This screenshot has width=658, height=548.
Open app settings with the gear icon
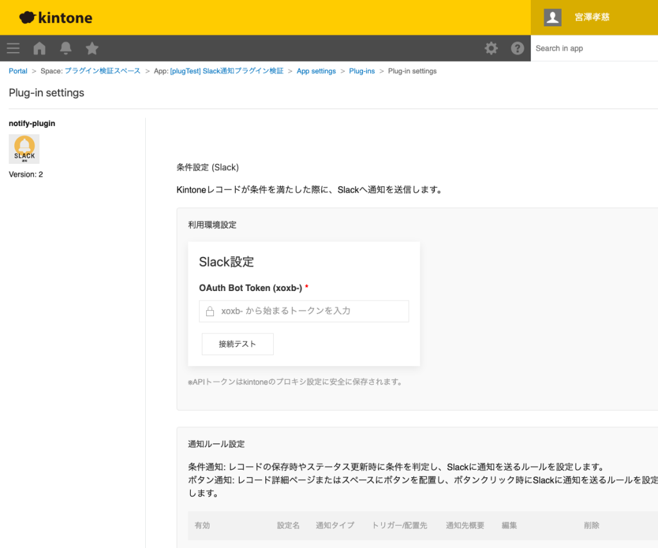491,48
